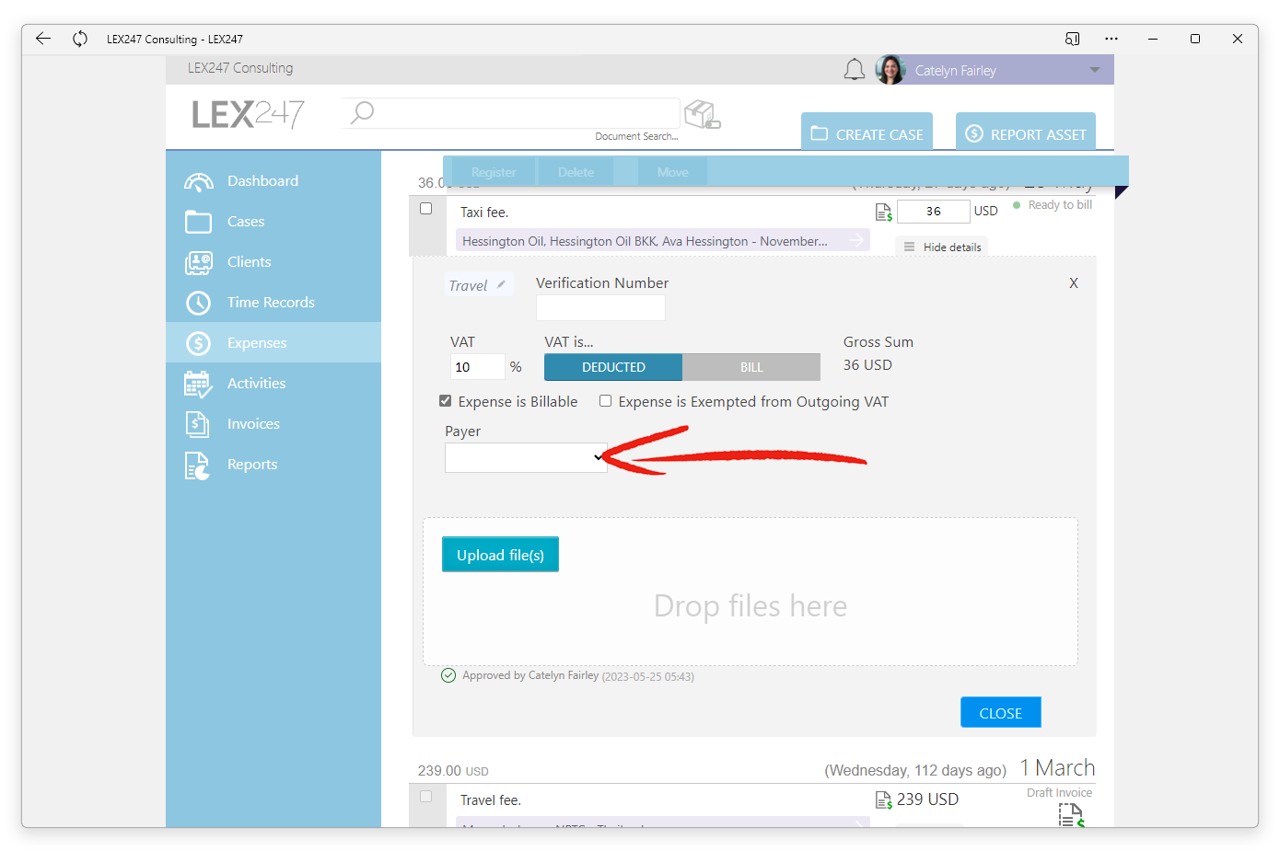The width and height of the screenshot is (1280, 851).
Task: Click the Reports chart icon
Action: pos(198,466)
